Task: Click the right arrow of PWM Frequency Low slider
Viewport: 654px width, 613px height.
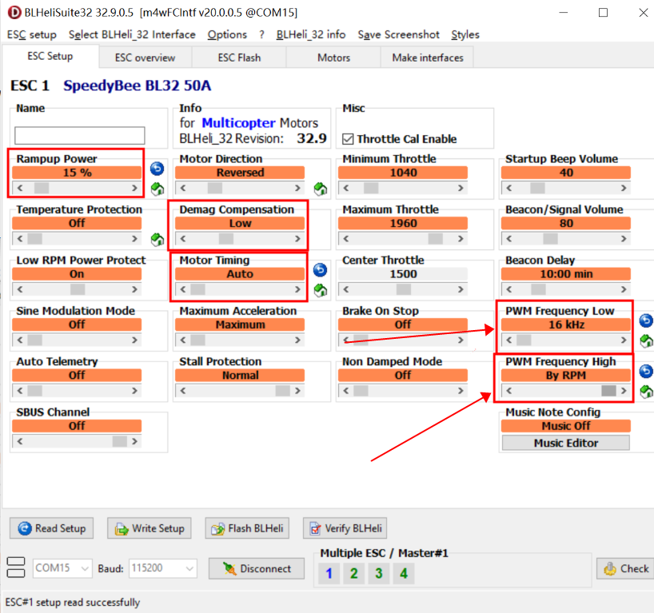Action: point(624,340)
